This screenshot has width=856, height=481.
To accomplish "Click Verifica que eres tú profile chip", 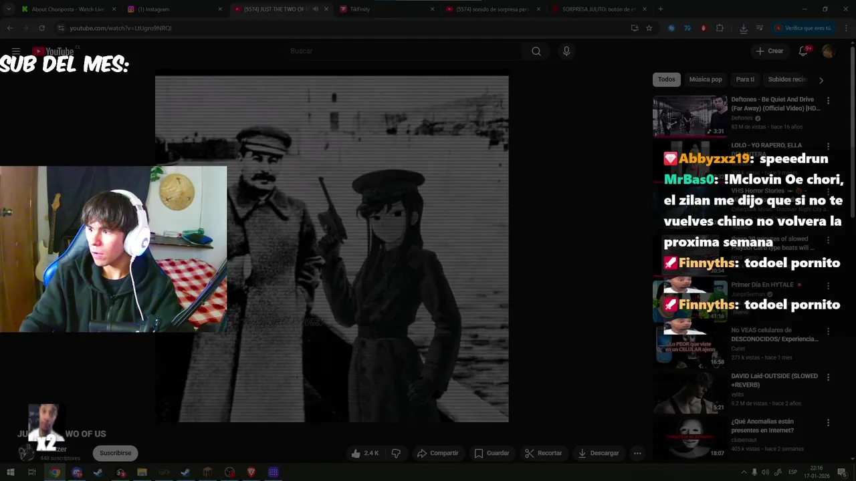I will (x=802, y=28).
